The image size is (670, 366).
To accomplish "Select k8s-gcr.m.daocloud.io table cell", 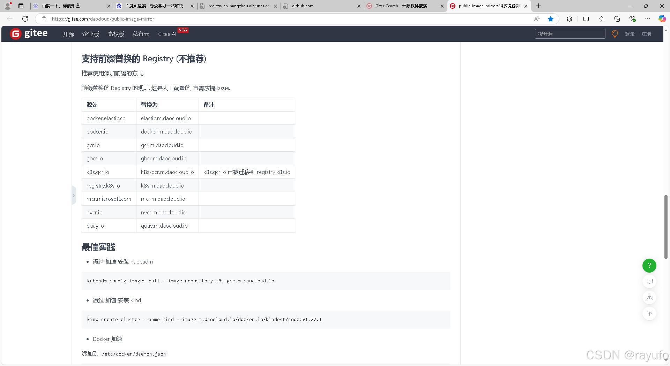I will [167, 172].
